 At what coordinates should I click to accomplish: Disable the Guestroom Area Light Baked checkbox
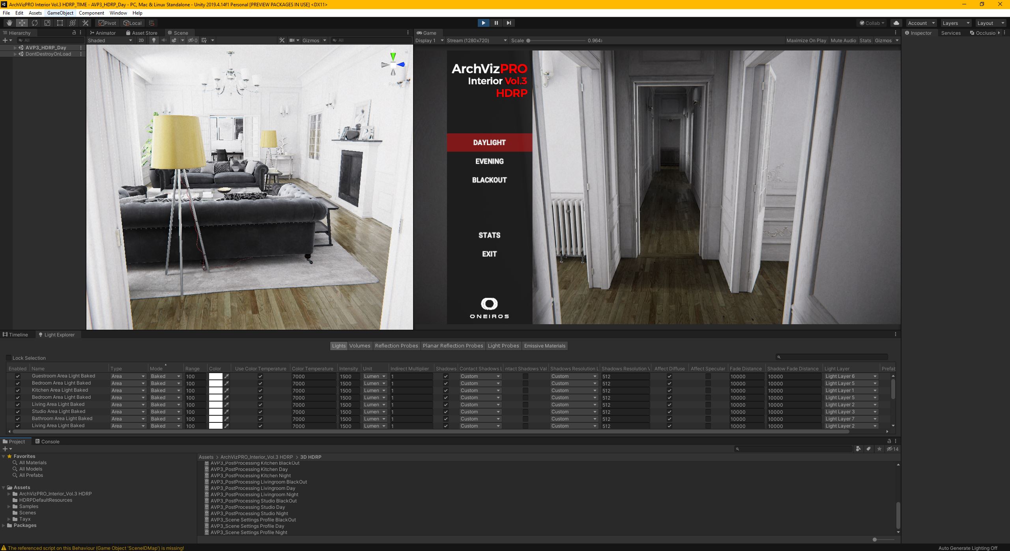[17, 376]
